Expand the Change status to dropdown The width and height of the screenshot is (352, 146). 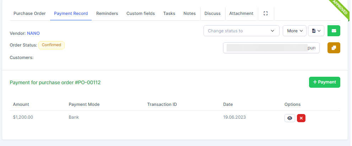tap(241, 31)
